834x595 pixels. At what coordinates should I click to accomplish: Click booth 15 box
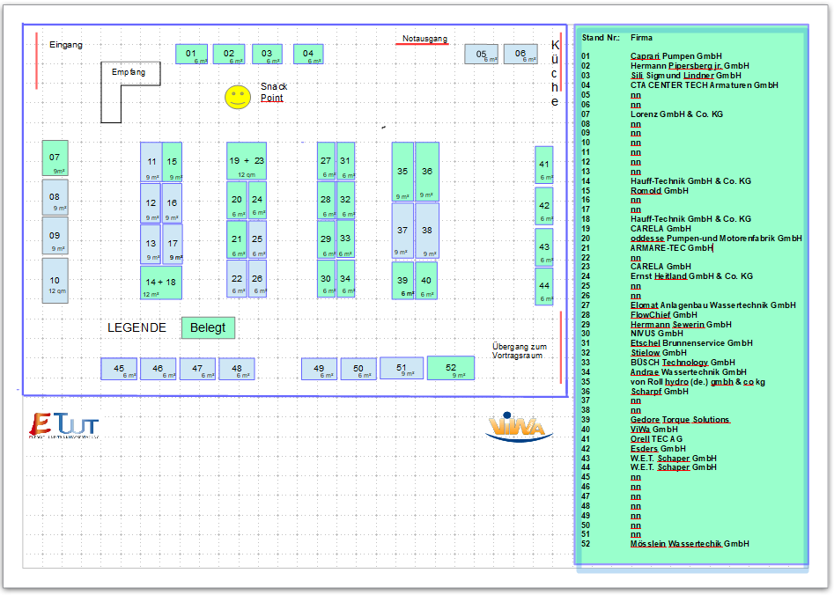(172, 162)
